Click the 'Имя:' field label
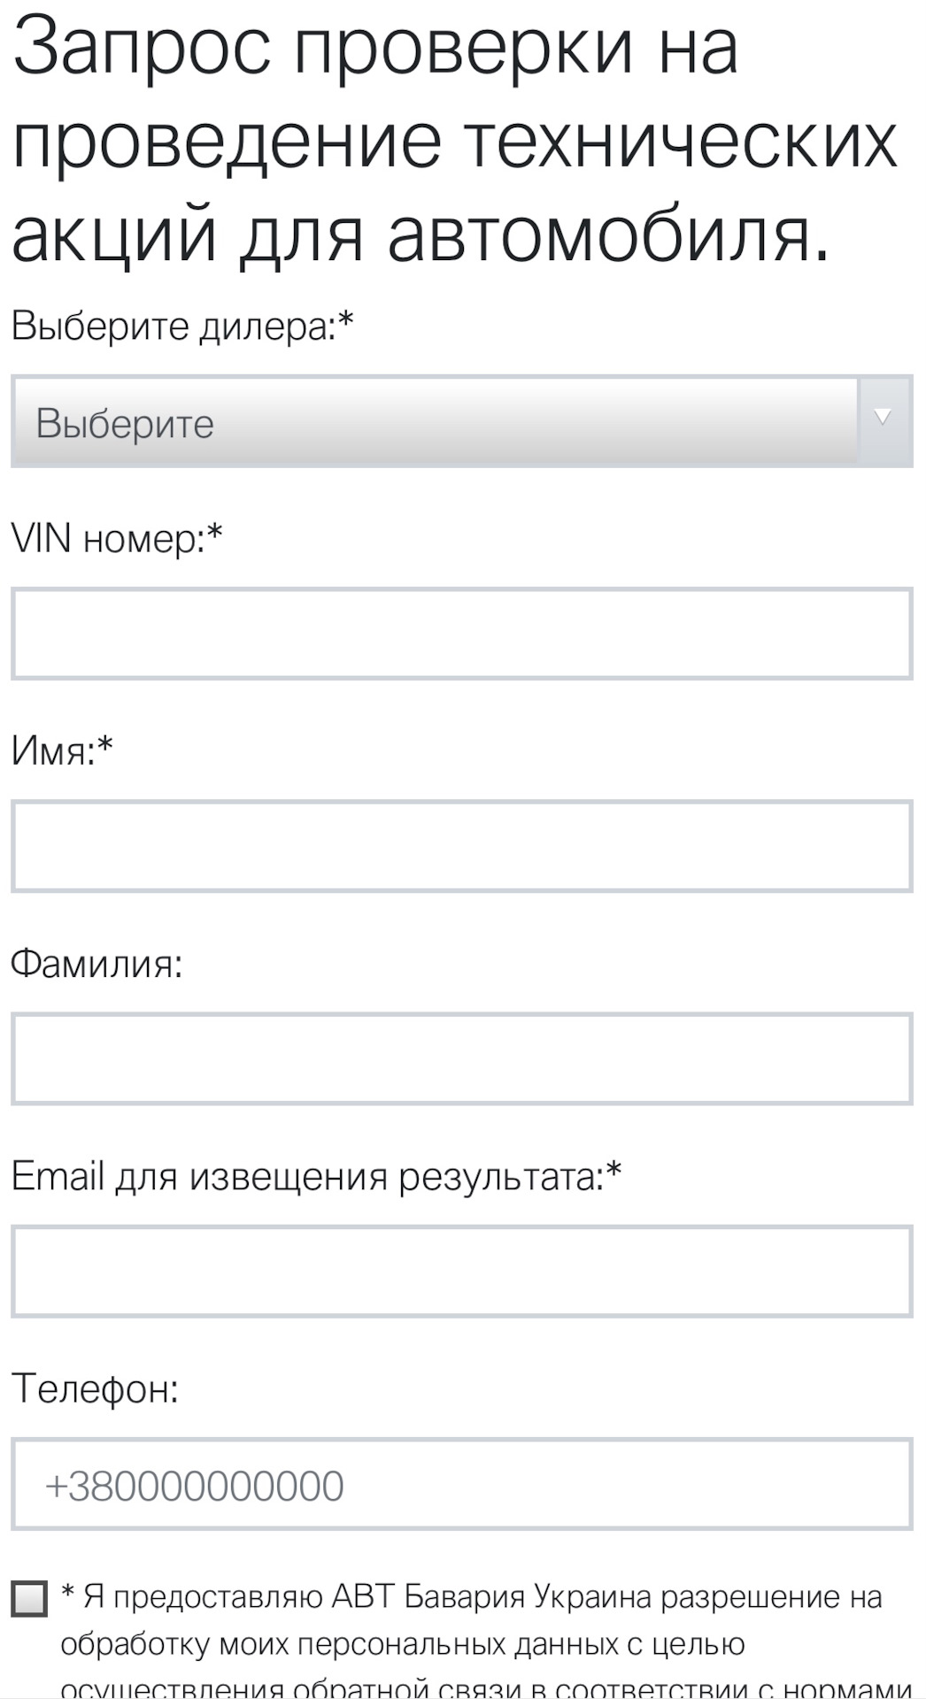 51,751
